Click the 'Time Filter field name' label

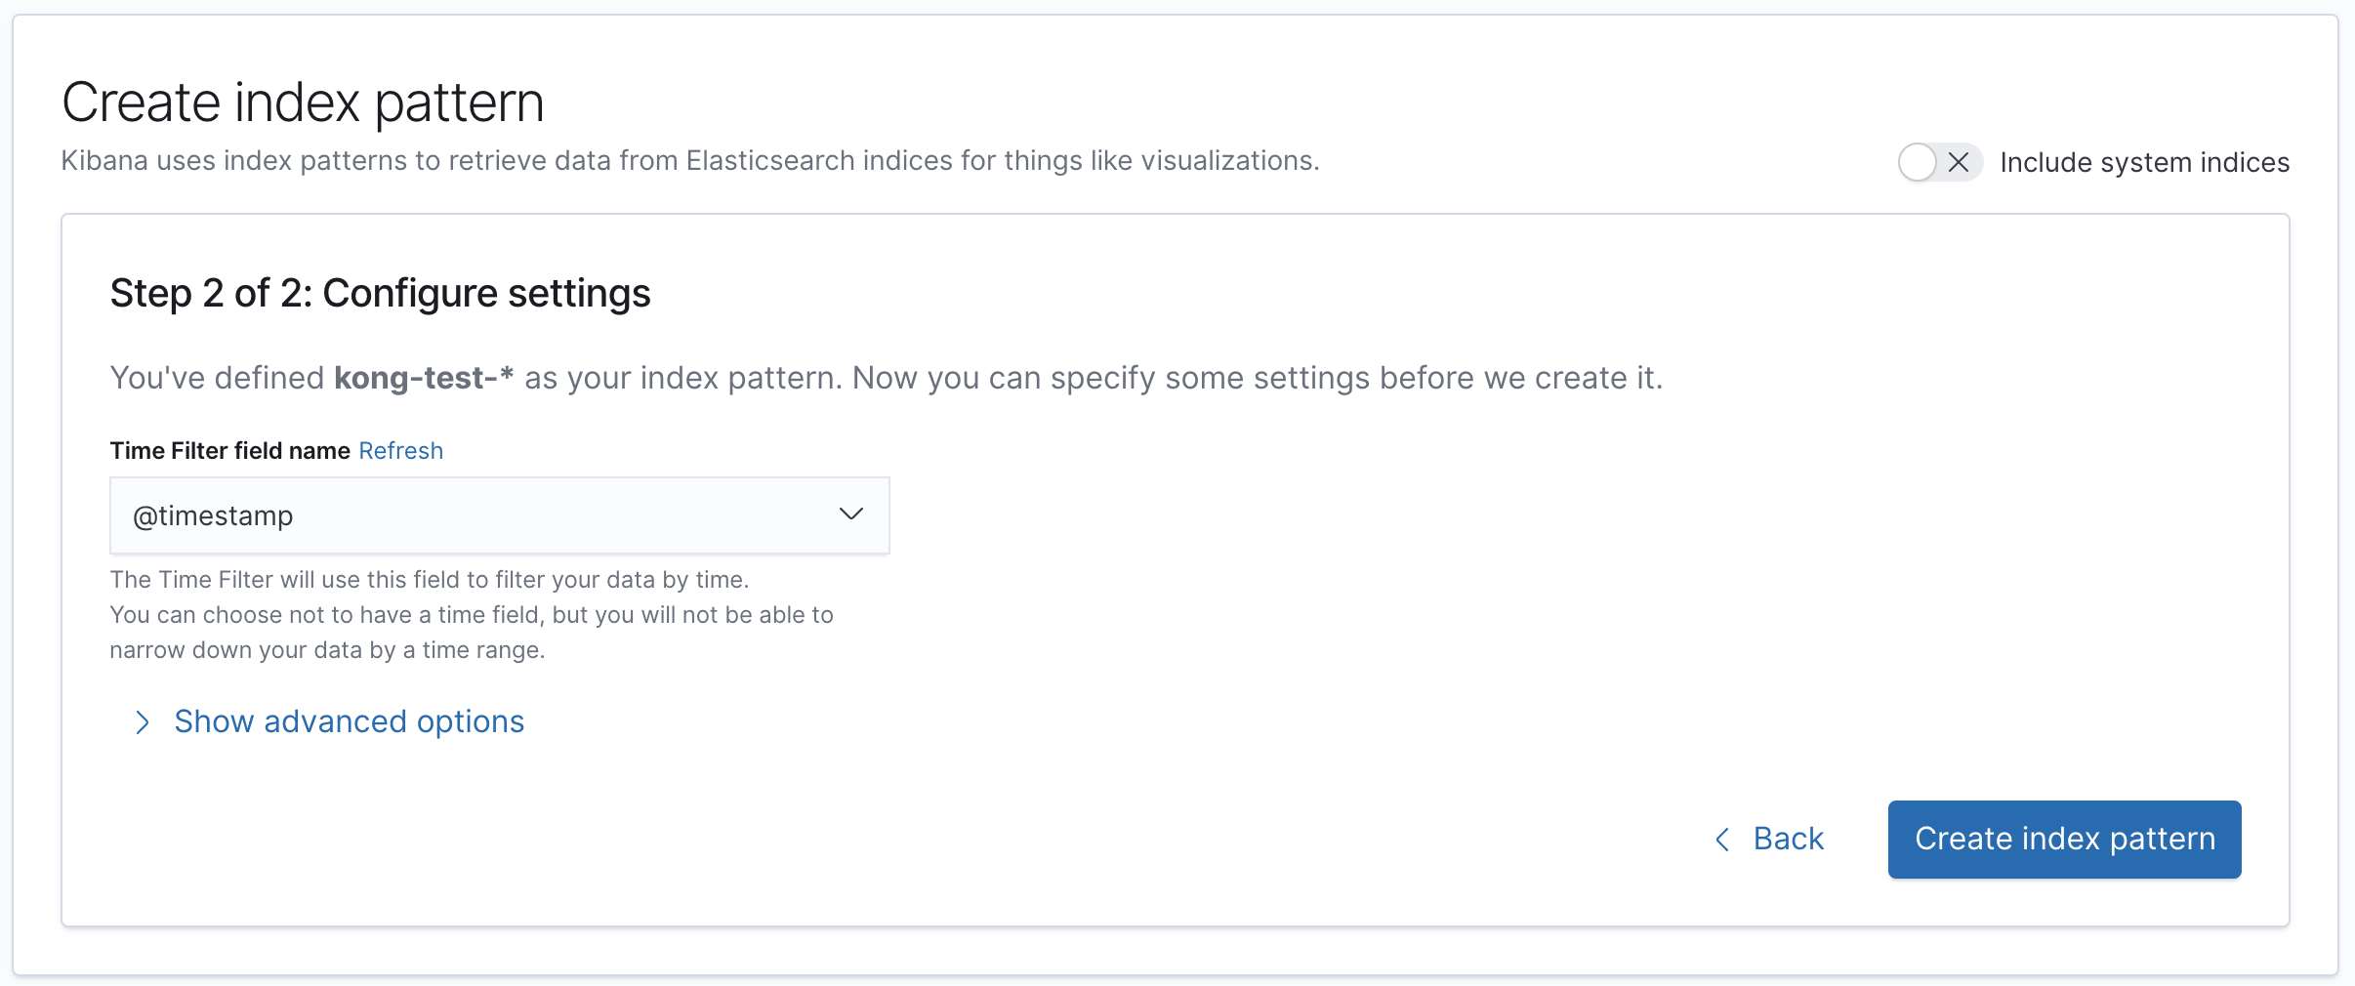(x=229, y=451)
